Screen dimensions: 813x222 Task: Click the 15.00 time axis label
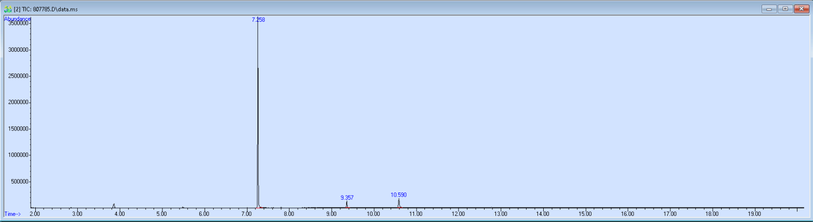click(x=585, y=213)
